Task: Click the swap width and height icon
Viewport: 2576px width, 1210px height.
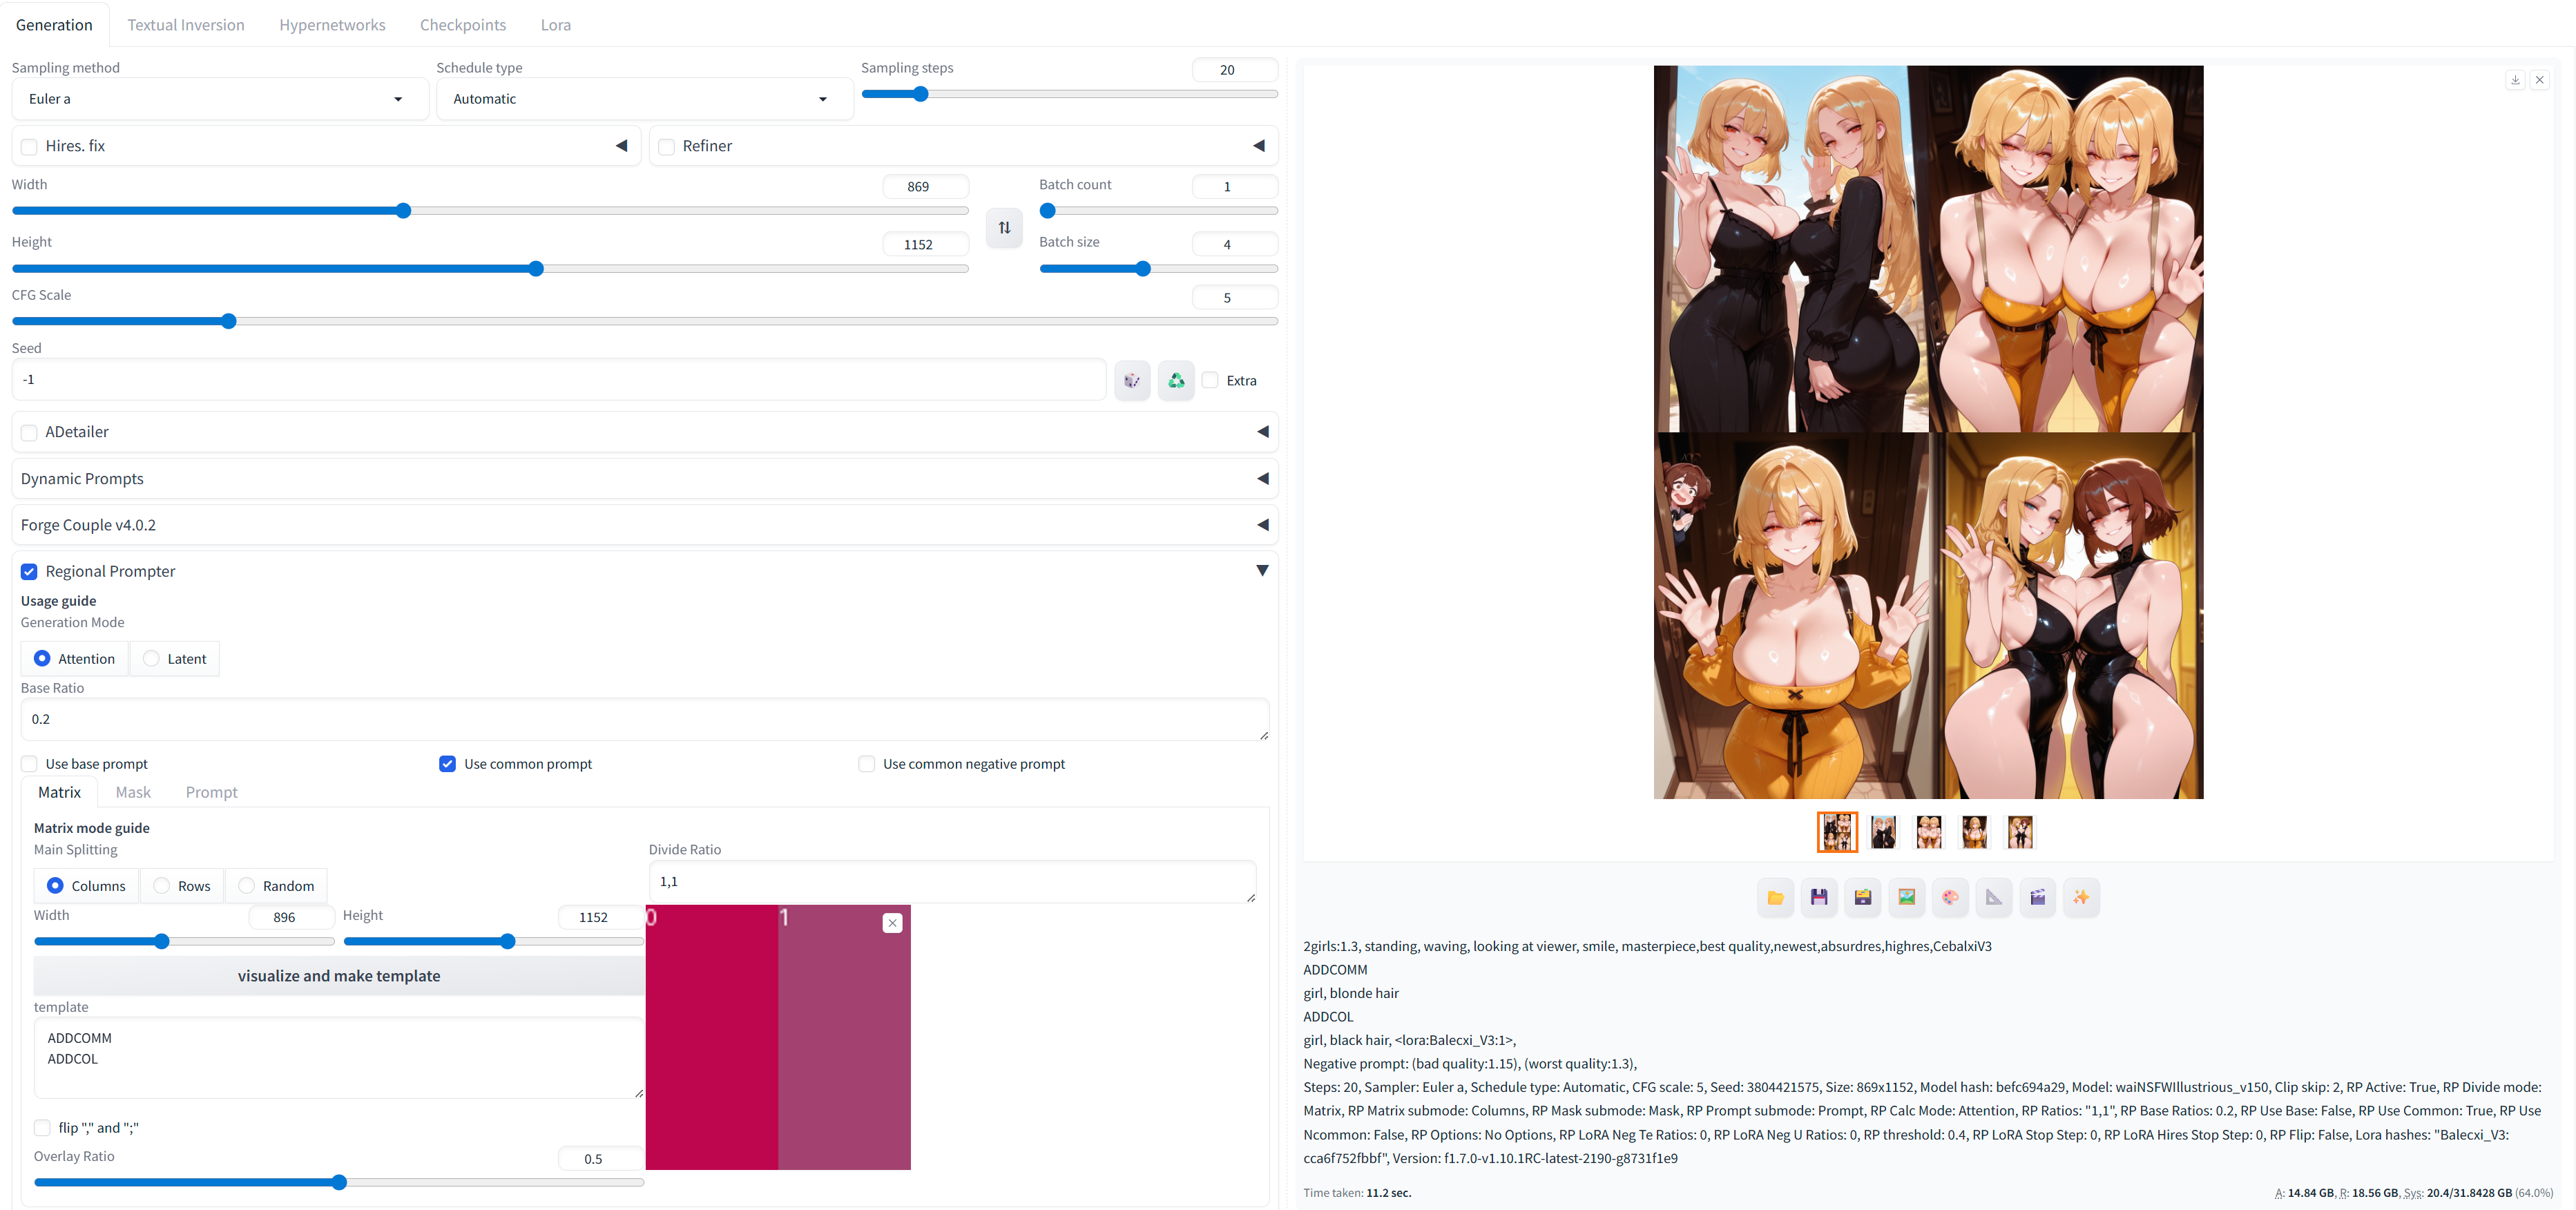Action: [x=1004, y=228]
